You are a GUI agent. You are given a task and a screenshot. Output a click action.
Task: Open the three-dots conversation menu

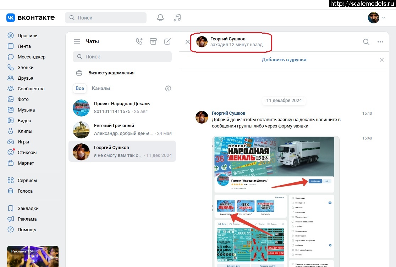[x=380, y=42]
